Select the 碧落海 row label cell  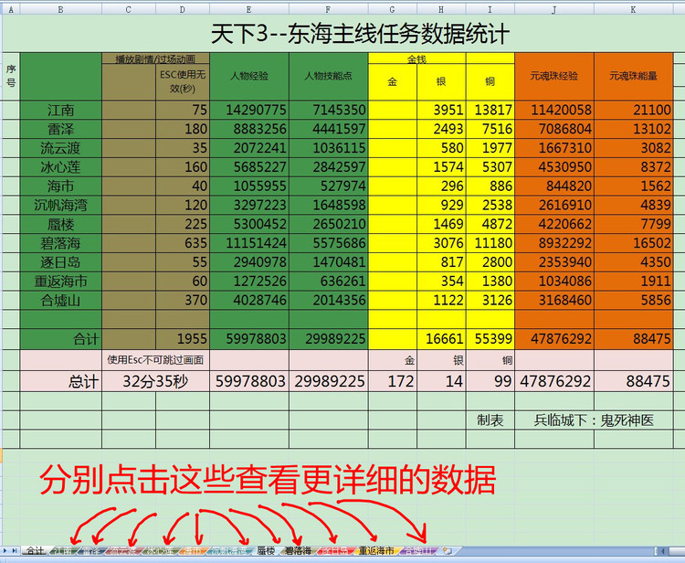coord(60,243)
